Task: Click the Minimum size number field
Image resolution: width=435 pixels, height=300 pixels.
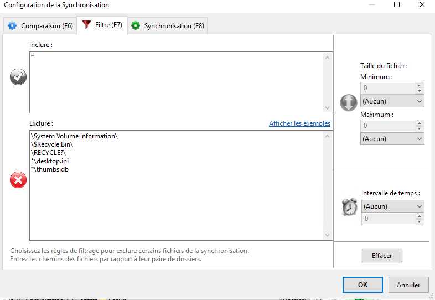Action: (x=388, y=88)
